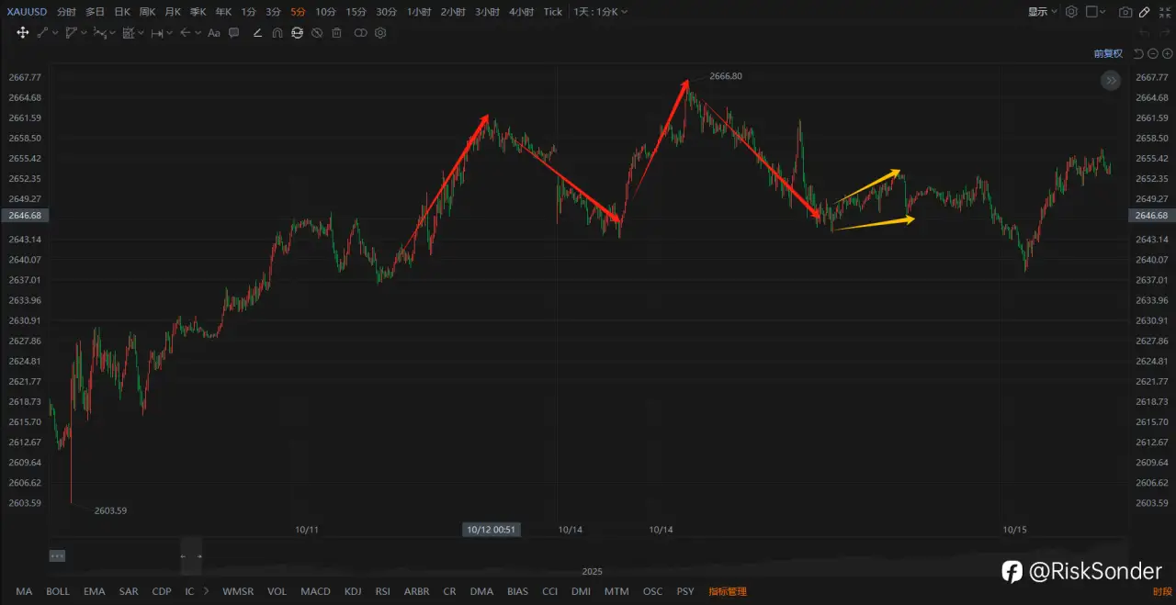Screen dimensions: 1176x605
Task: Click the double-chevron jump-to-latest button
Action: tap(1111, 81)
